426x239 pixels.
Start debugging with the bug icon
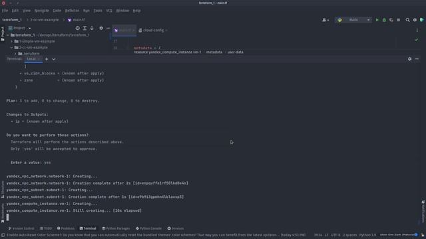[384, 20]
